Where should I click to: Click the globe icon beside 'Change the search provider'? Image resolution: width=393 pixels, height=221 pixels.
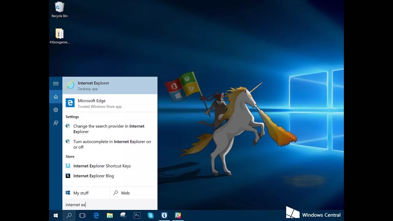coord(68,126)
